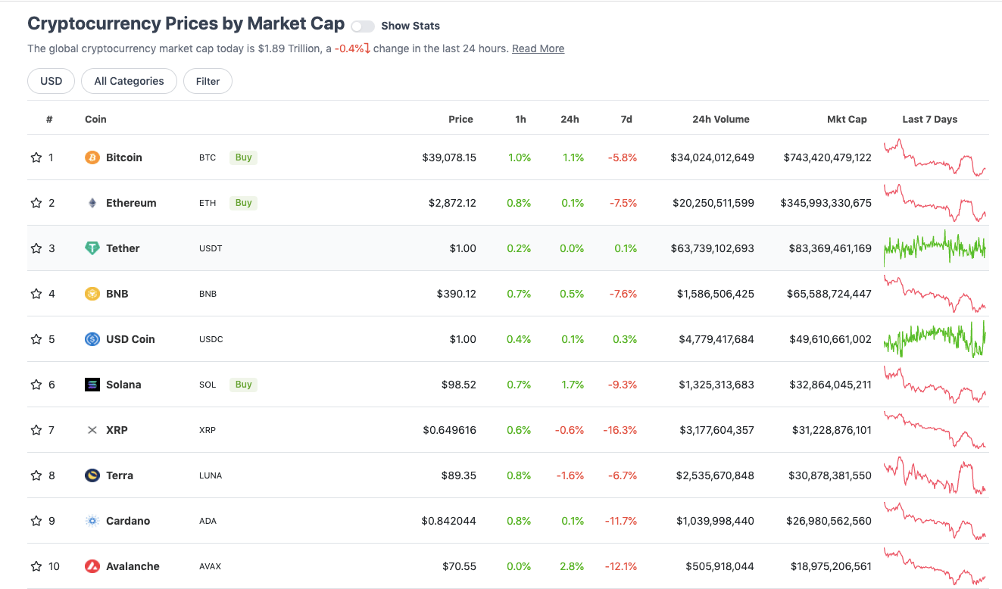The height and width of the screenshot is (589, 1002).
Task: Star Cardano as a favorite
Action: (x=36, y=521)
